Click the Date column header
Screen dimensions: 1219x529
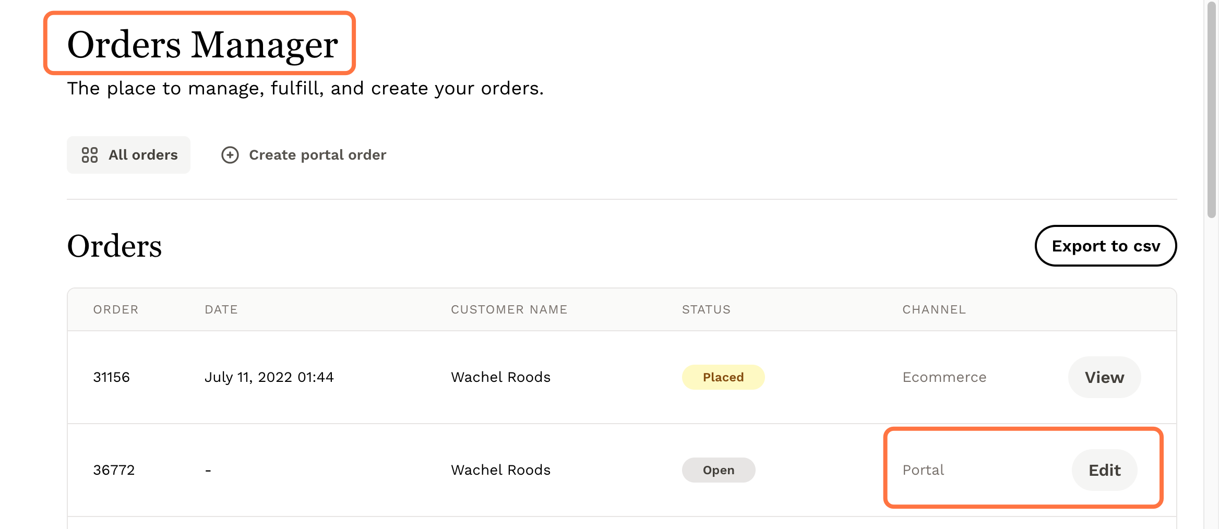[221, 309]
